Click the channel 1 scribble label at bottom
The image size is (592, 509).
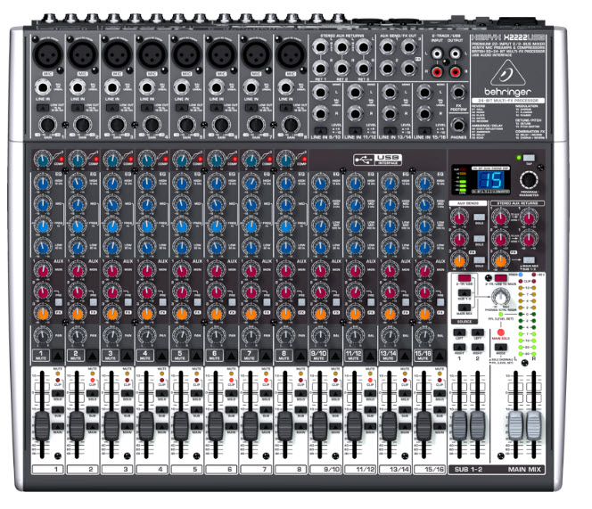48,470
